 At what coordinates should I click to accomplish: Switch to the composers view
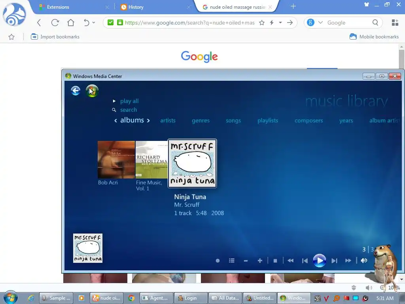(x=308, y=121)
